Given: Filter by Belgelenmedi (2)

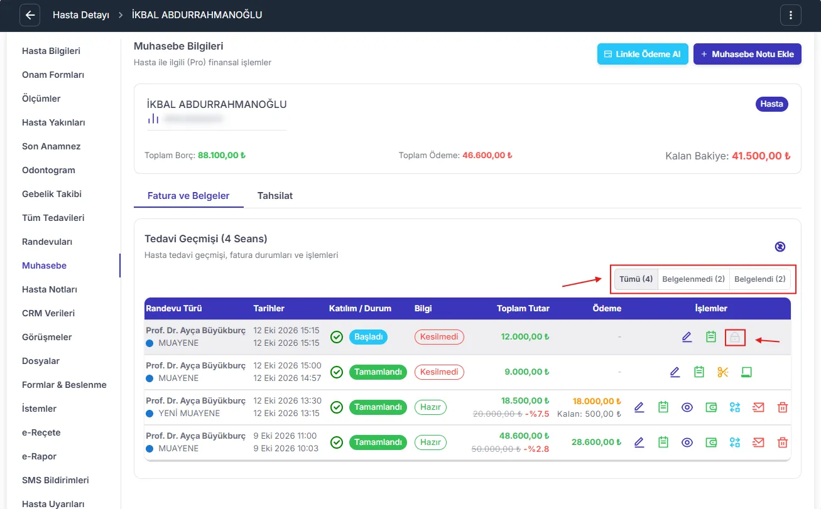Looking at the screenshot, I should pyautogui.click(x=693, y=279).
